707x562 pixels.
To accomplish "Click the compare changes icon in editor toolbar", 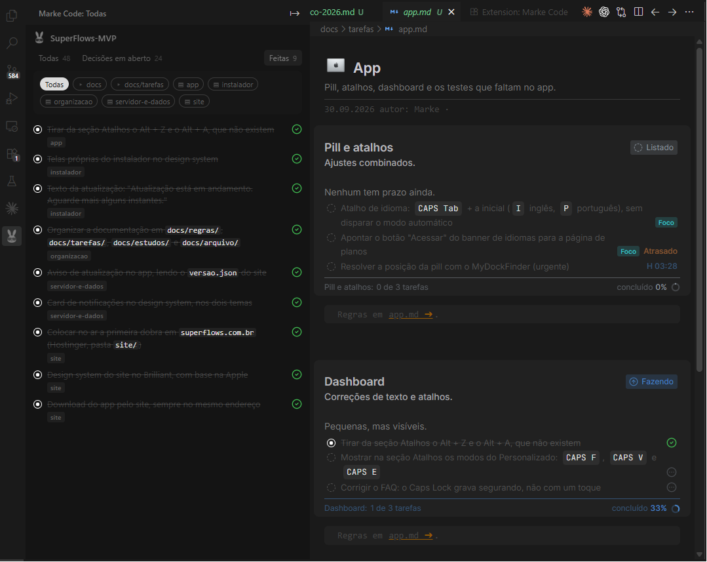I will (x=621, y=12).
